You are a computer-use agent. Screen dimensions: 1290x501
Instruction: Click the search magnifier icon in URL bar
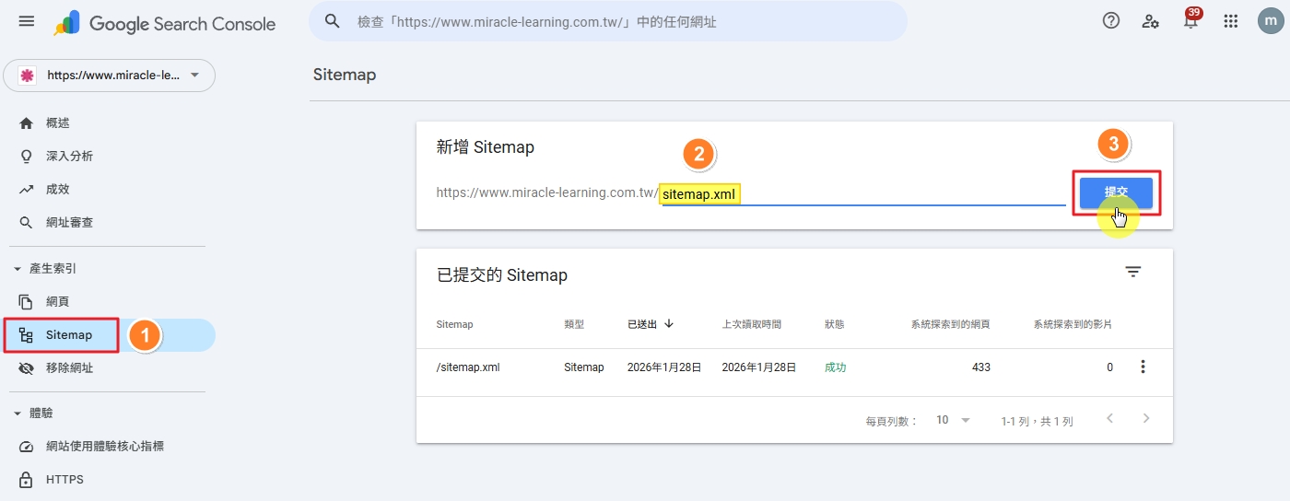coord(333,21)
